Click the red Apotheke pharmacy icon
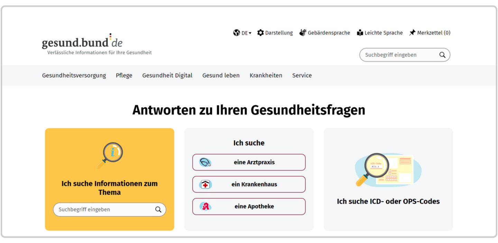Image resolution: width=498 pixels, height=243 pixels. [205, 206]
